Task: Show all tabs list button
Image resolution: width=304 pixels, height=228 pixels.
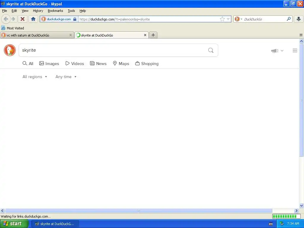Action: coord(301,35)
